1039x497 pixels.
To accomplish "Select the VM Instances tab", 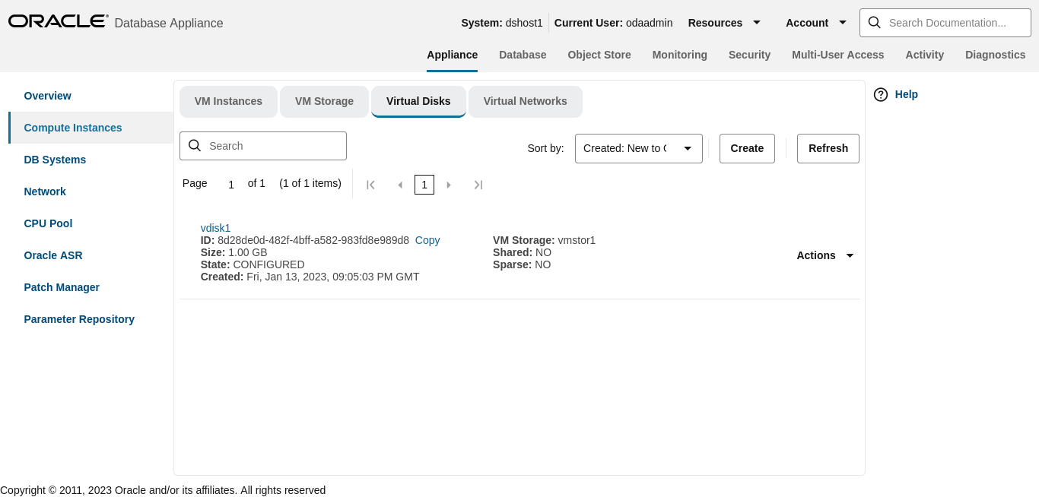I will click(228, 101).
